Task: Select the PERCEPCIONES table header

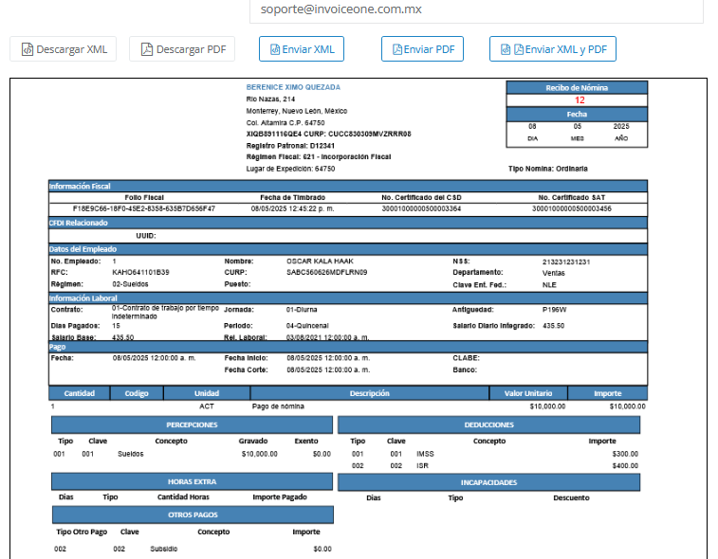Action: [192, 425]
